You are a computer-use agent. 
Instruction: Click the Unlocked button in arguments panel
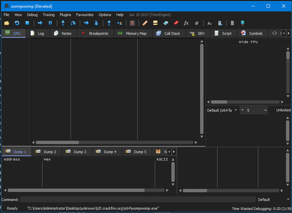pyautogui.click(x=283, y=110)
